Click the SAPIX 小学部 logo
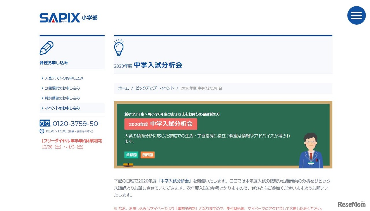 click(x=69, y=18)
